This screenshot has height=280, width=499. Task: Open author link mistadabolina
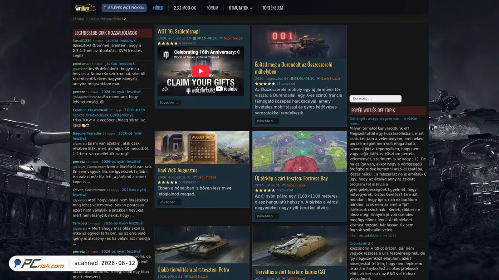click(x=369, y=236)
